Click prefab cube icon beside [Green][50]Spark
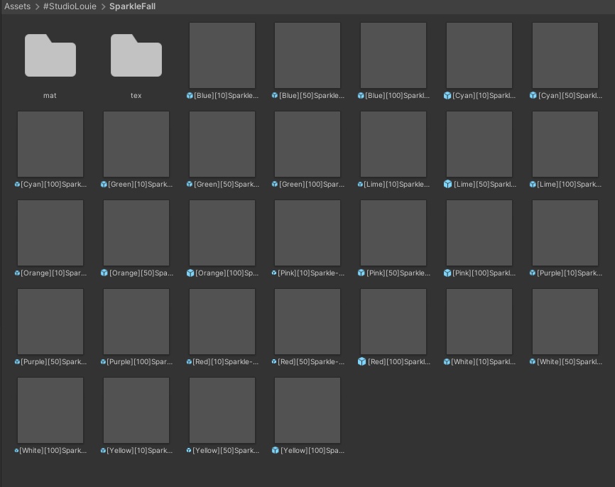 pyautogui.click(x=190, y=185)
